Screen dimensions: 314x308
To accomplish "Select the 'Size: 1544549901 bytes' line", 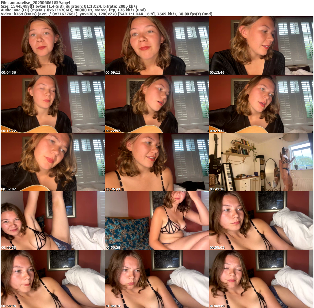I will tap(69, 6).
